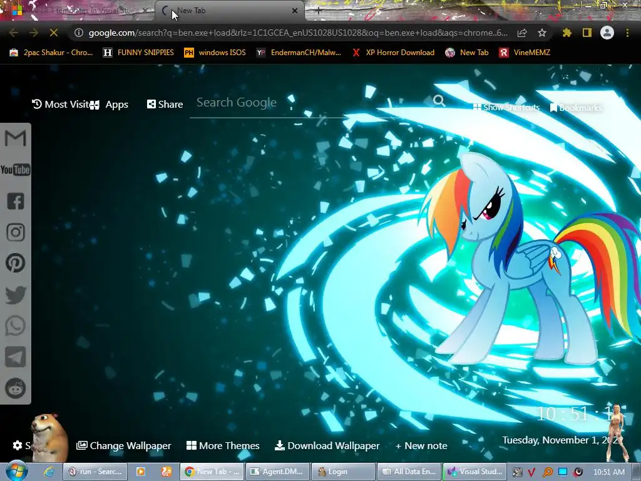
Task: Open settings gear on new tab page
Action: click(x=17, y=445)
